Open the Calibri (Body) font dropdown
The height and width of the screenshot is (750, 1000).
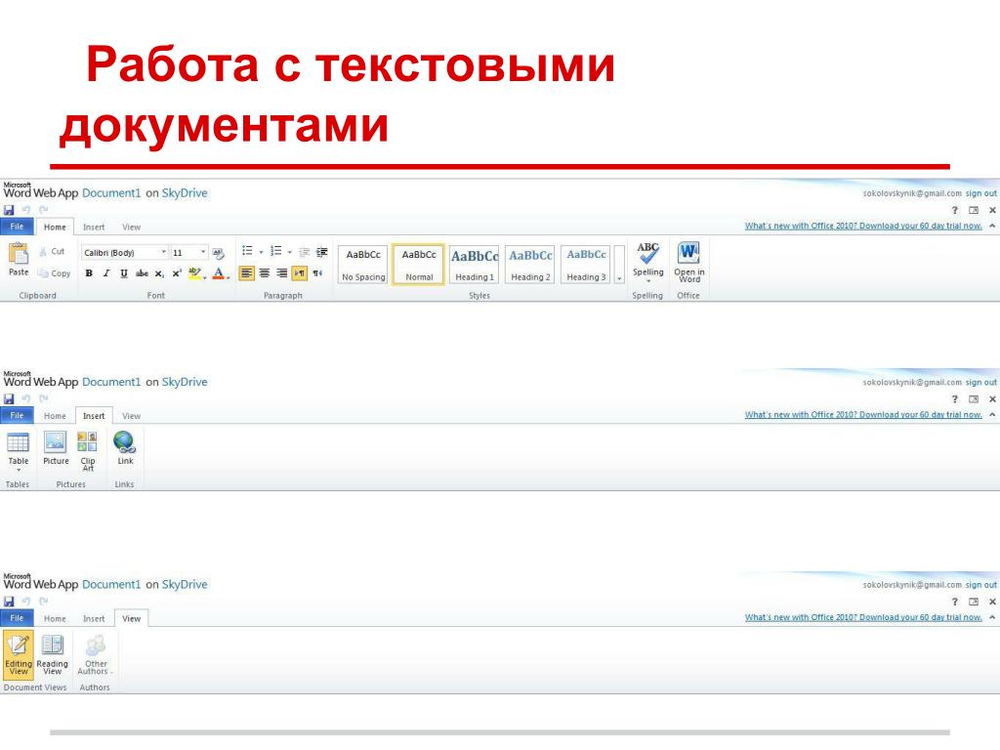164,253
